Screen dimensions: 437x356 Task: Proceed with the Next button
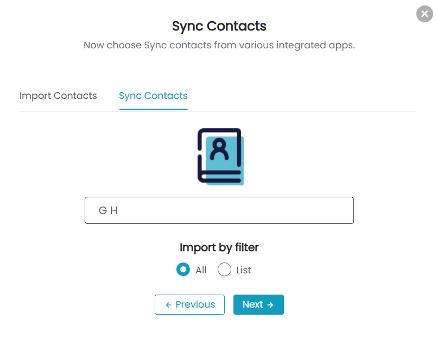258,305
